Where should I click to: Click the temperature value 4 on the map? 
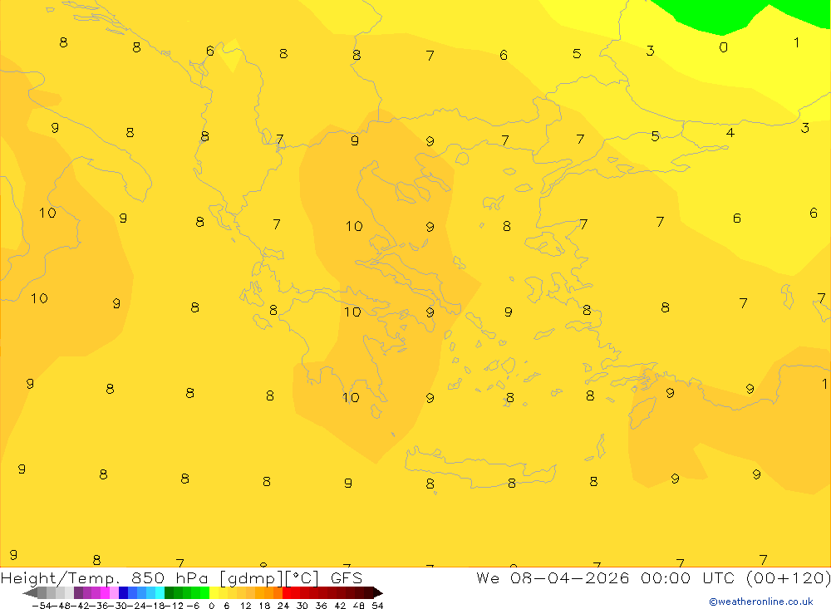(x=730, y=132)
